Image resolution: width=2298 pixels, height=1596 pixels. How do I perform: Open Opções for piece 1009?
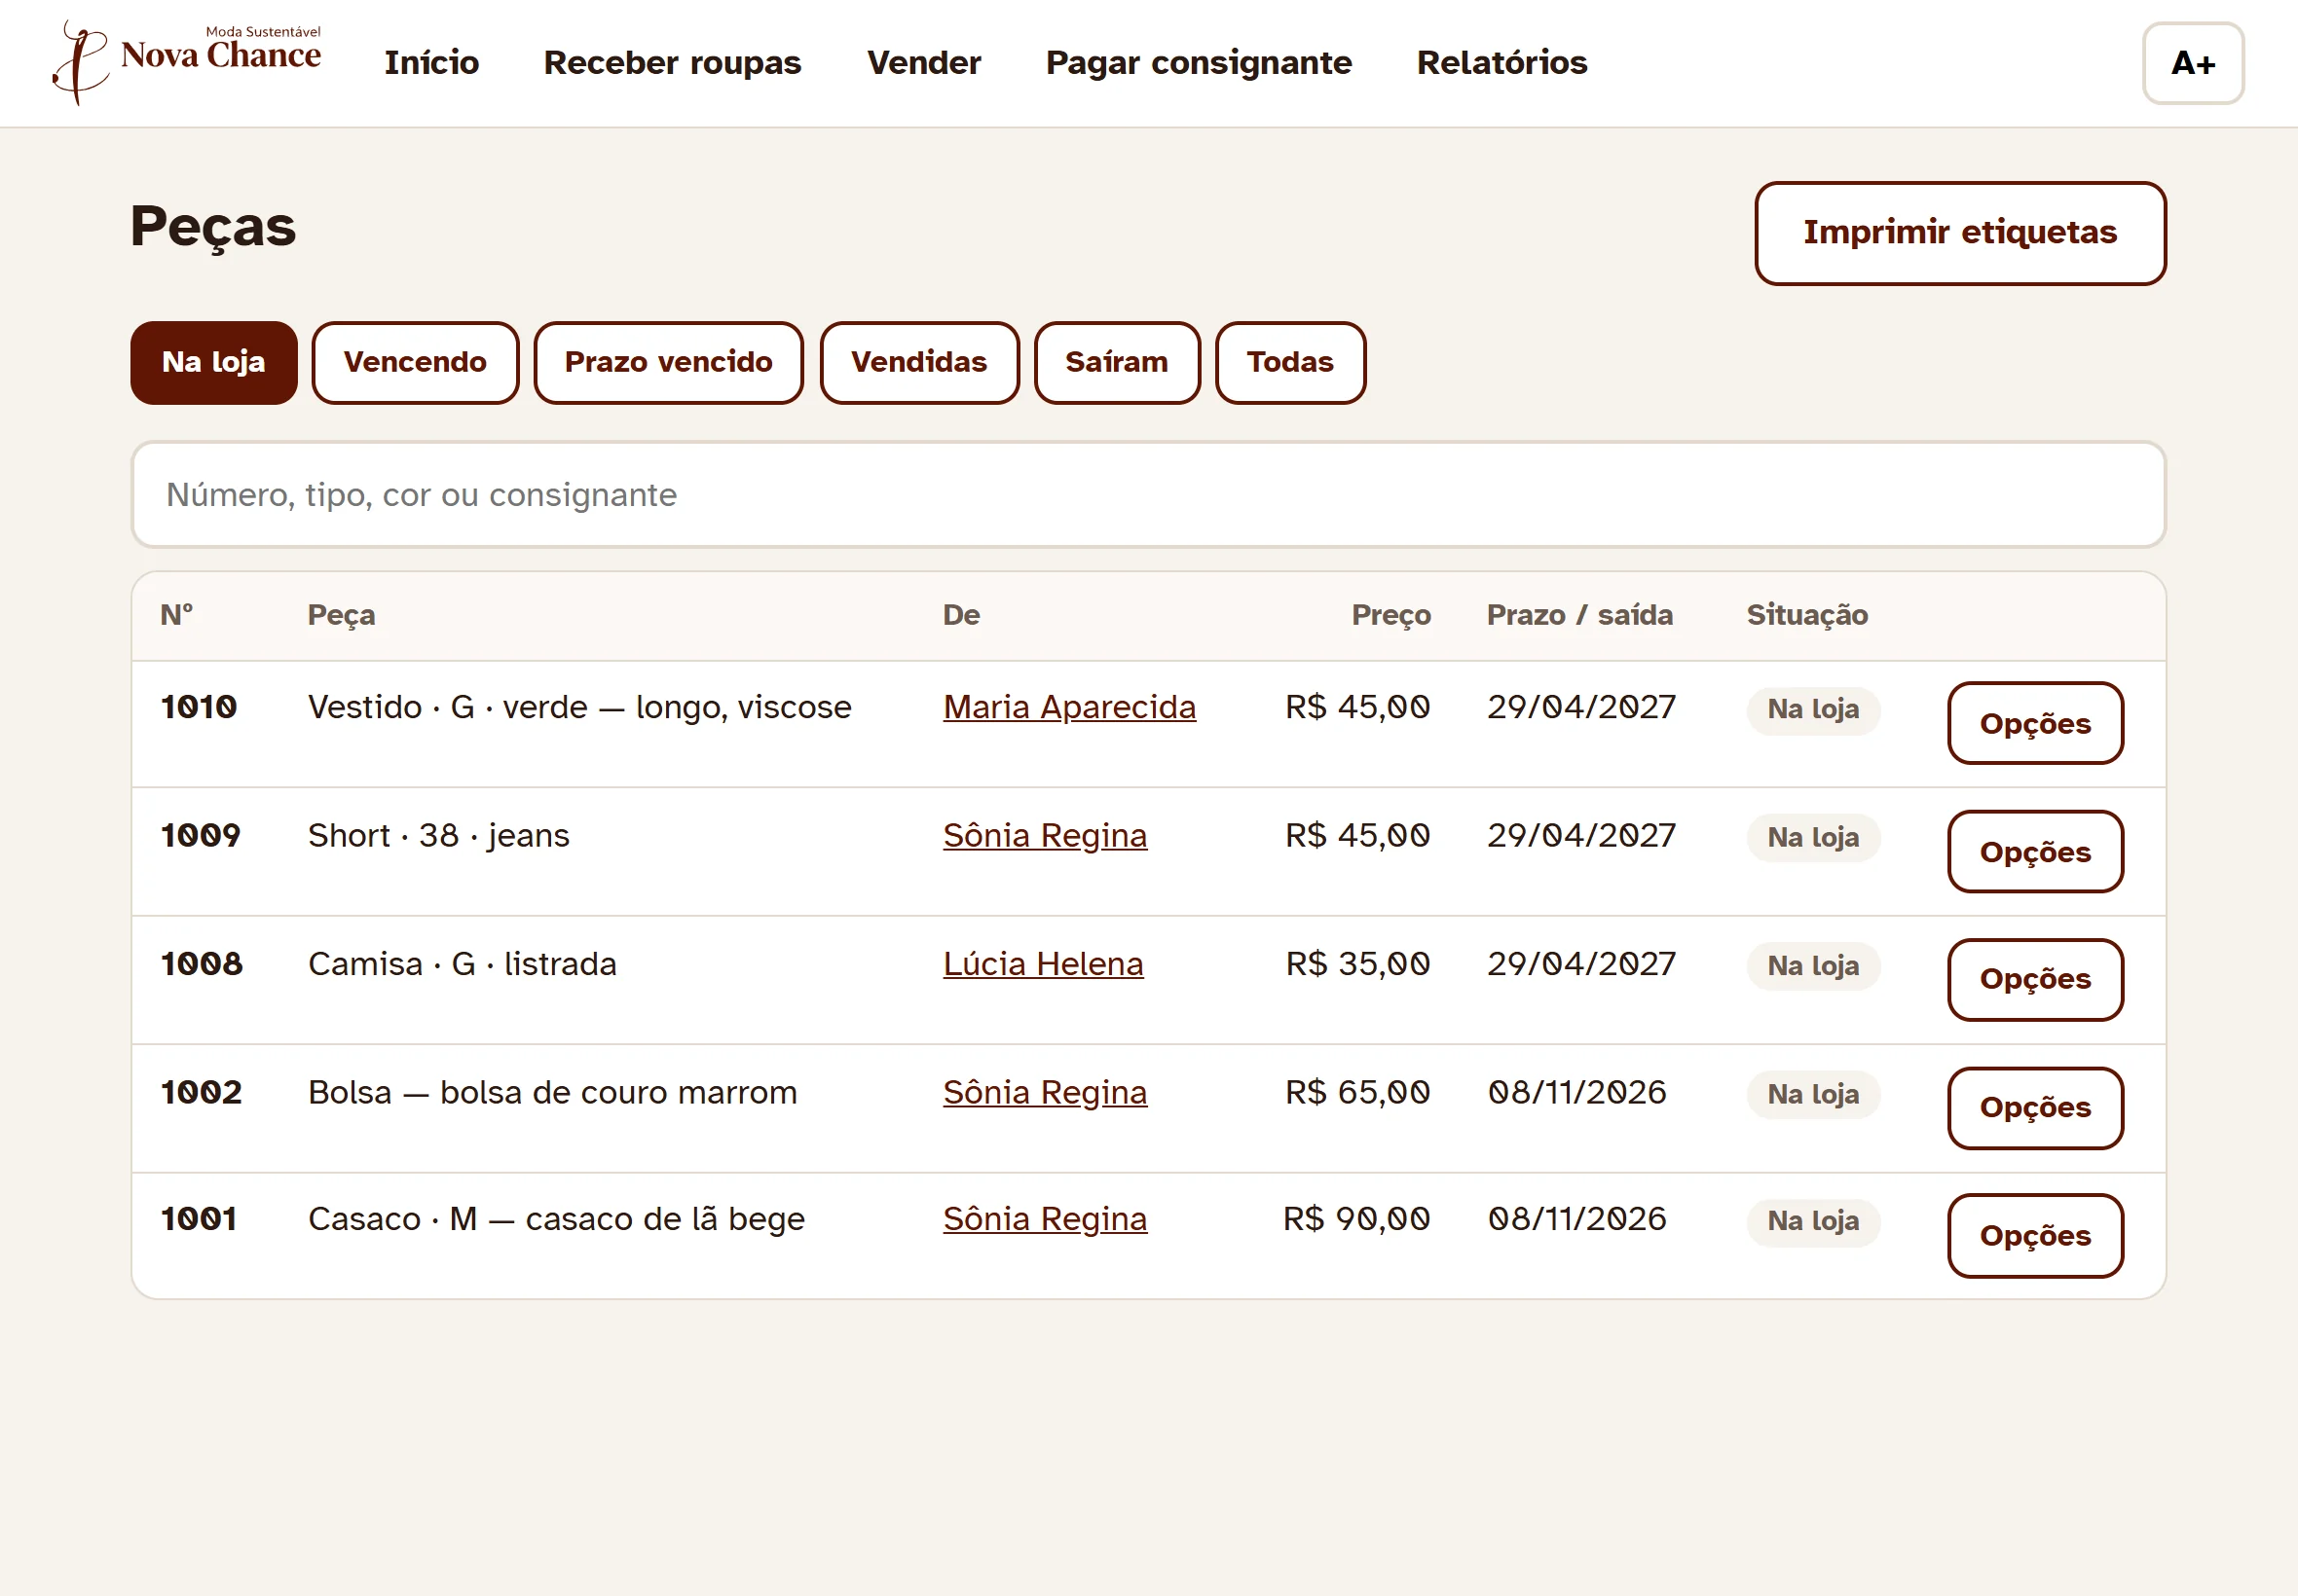pos(2035,852)
